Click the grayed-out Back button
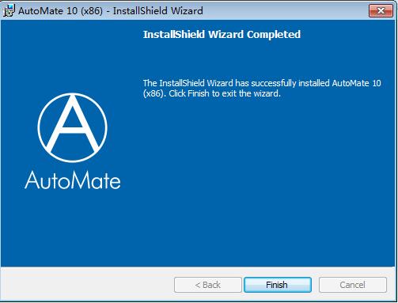The image size is (398, 303). coord(207,285)
